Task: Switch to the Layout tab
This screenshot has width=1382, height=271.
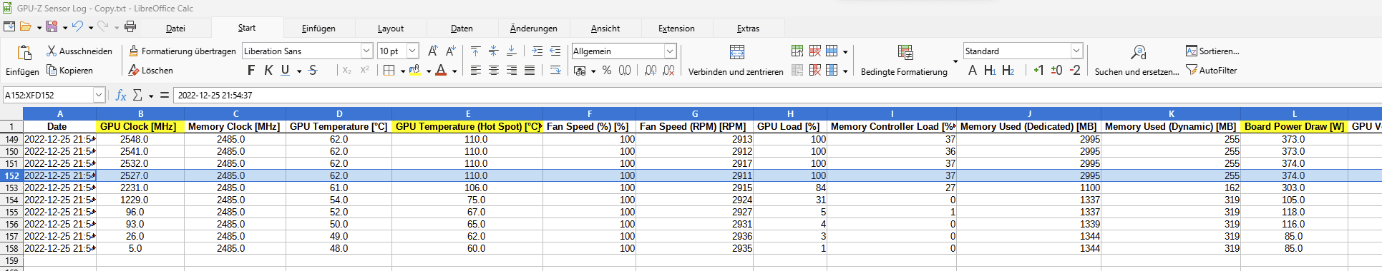Action: tap(391, 29)
